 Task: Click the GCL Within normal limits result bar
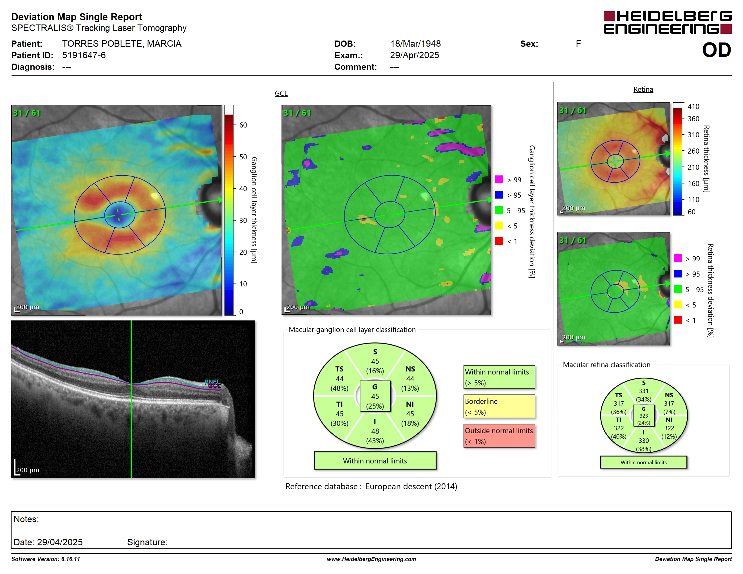coord(375,460)
